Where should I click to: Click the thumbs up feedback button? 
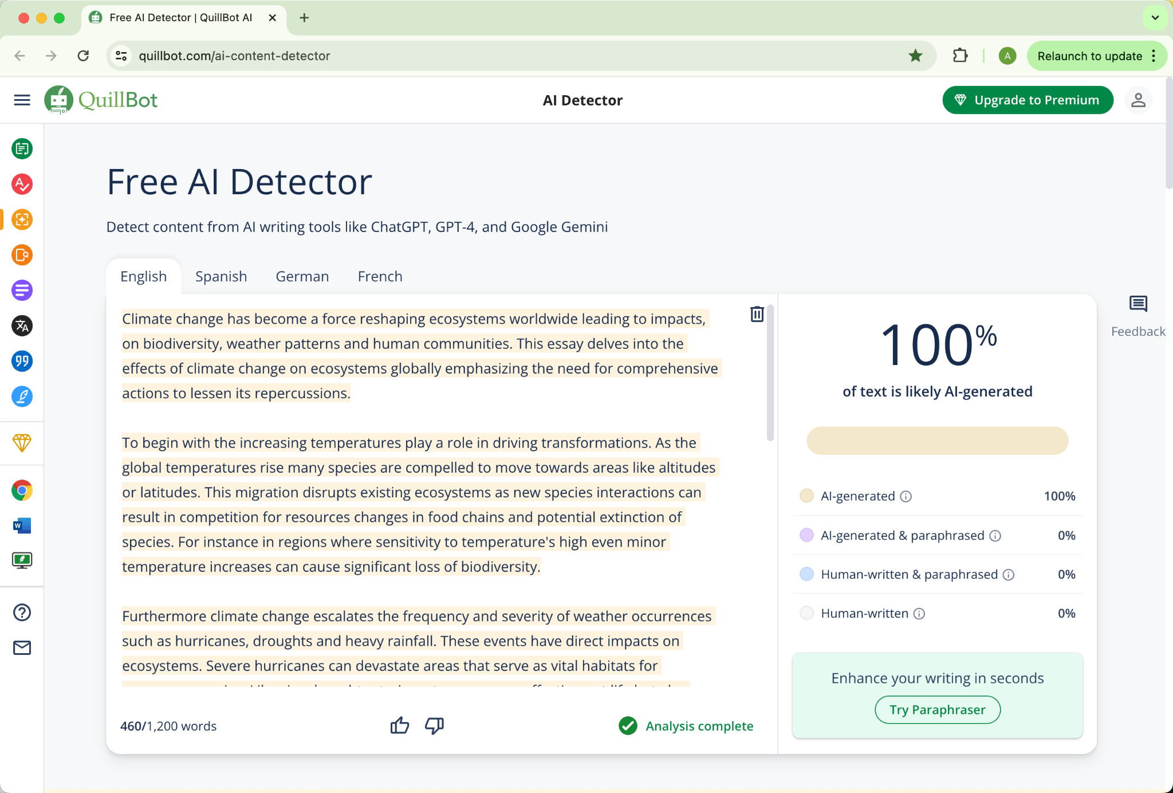pyautogui.click(x=400, y=726)
